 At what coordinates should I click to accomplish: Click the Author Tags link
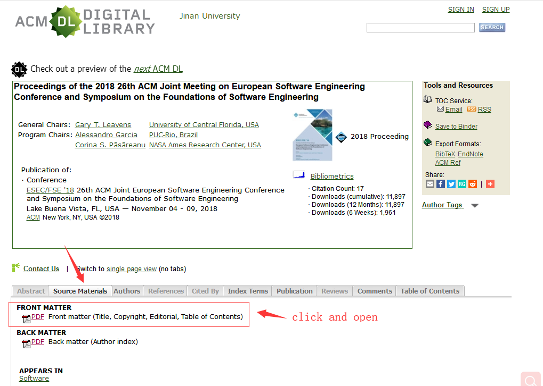tap(442, 205)
